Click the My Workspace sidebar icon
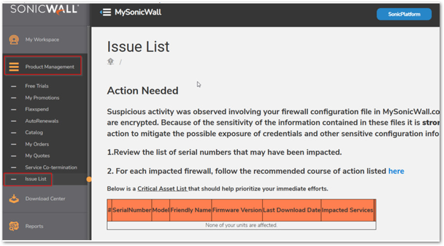 (14, 39)
